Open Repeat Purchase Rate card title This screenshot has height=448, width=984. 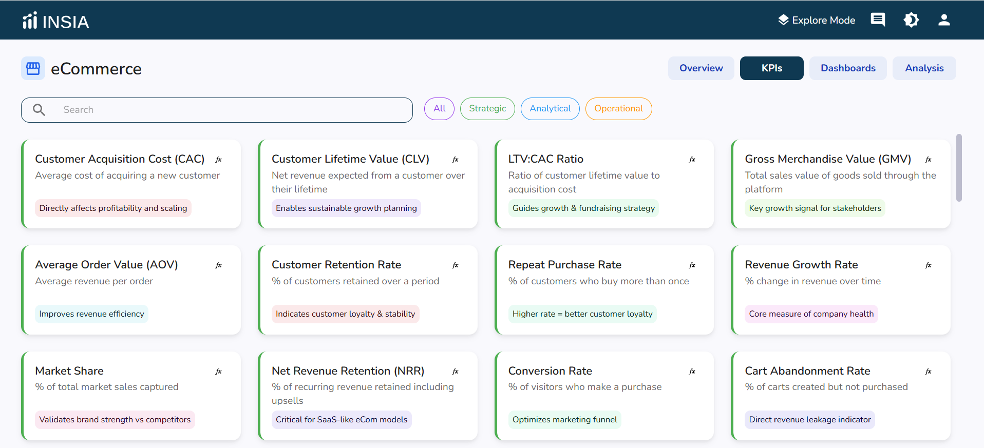click(565, 265)
